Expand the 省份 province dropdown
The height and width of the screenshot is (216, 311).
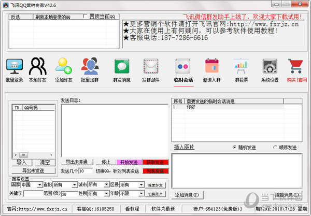point(74,185)
